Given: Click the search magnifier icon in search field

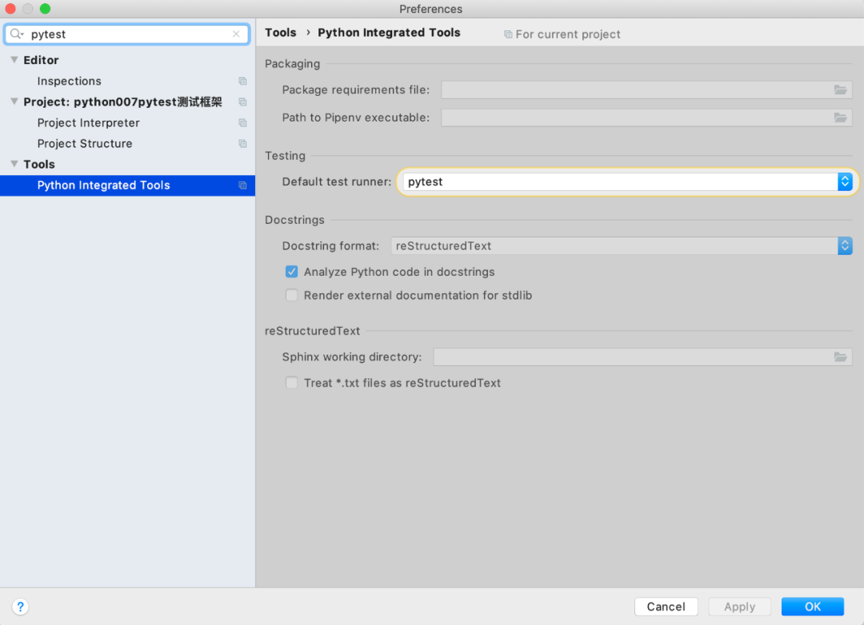Looking at the screenshot, I should (x=17, y=34).
